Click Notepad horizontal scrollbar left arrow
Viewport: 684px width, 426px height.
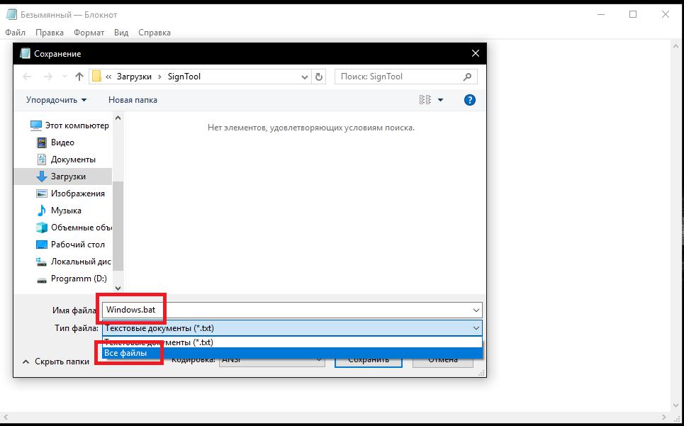6,417
